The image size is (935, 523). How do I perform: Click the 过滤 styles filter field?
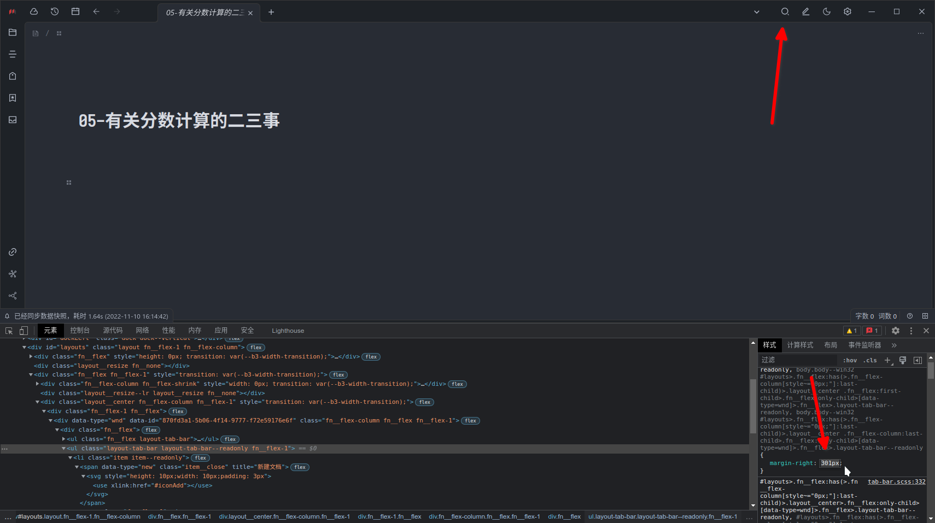pos(796,360)
